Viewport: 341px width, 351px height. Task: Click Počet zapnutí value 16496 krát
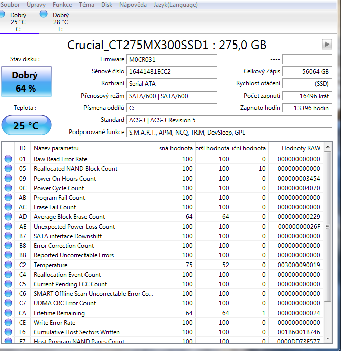point(308,96)
